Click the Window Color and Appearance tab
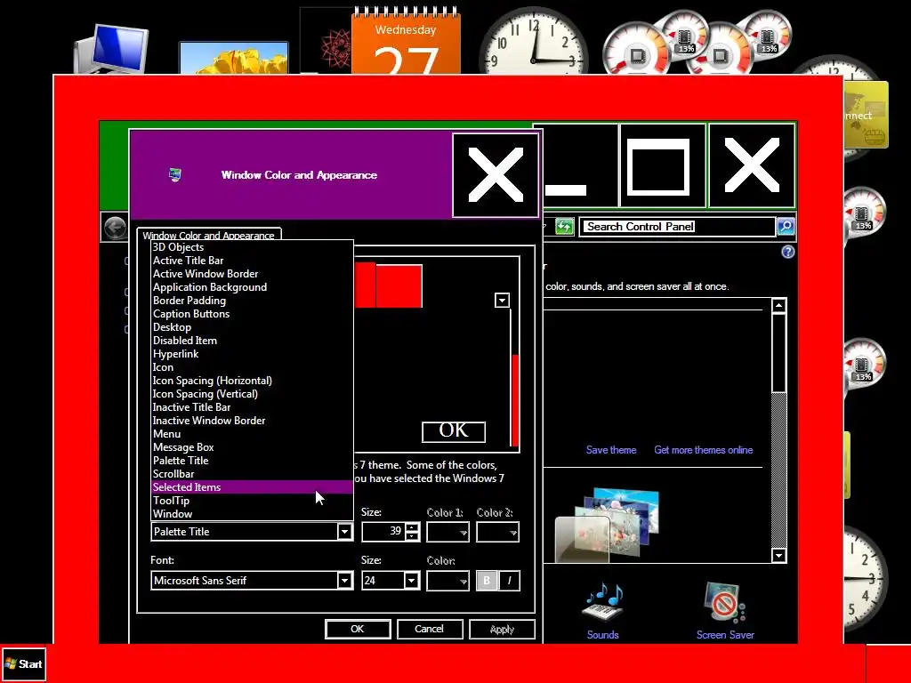 coord(209,235)
